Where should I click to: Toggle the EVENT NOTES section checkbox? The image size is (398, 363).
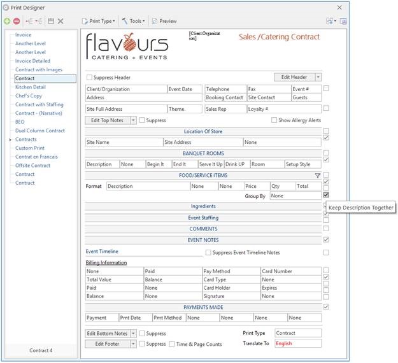326,239
